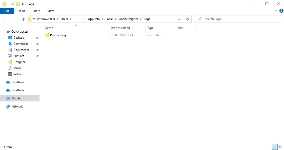Select the ProductLog folder
Screen dimensions: 284x150
click(x=58, y=35)
